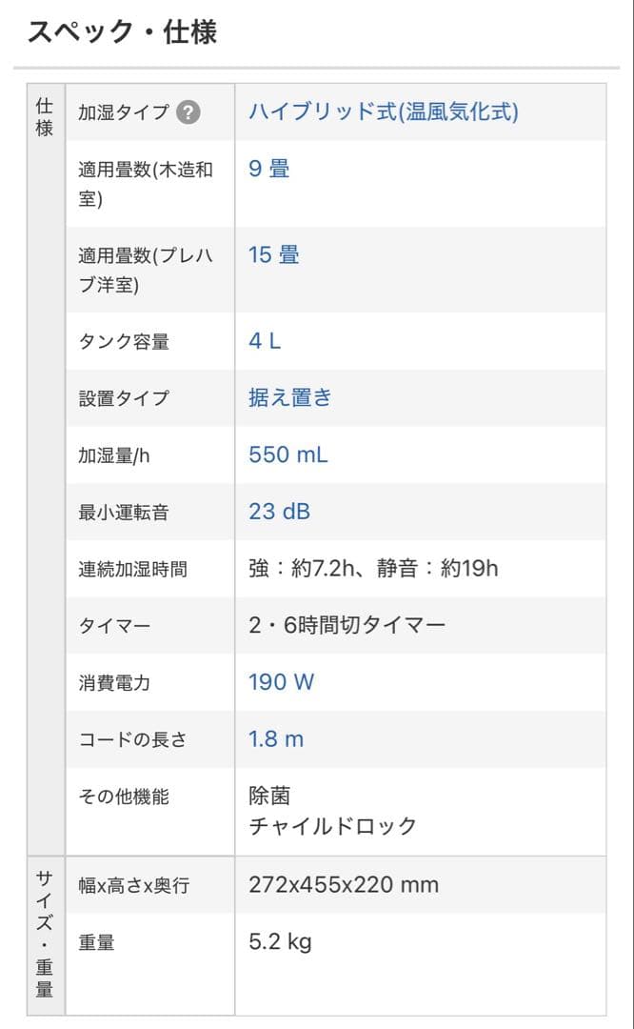Viewport: 634px width, 1029px height.
Task: Click the 除菌 feature text
Action: click(x=269, y=797)
